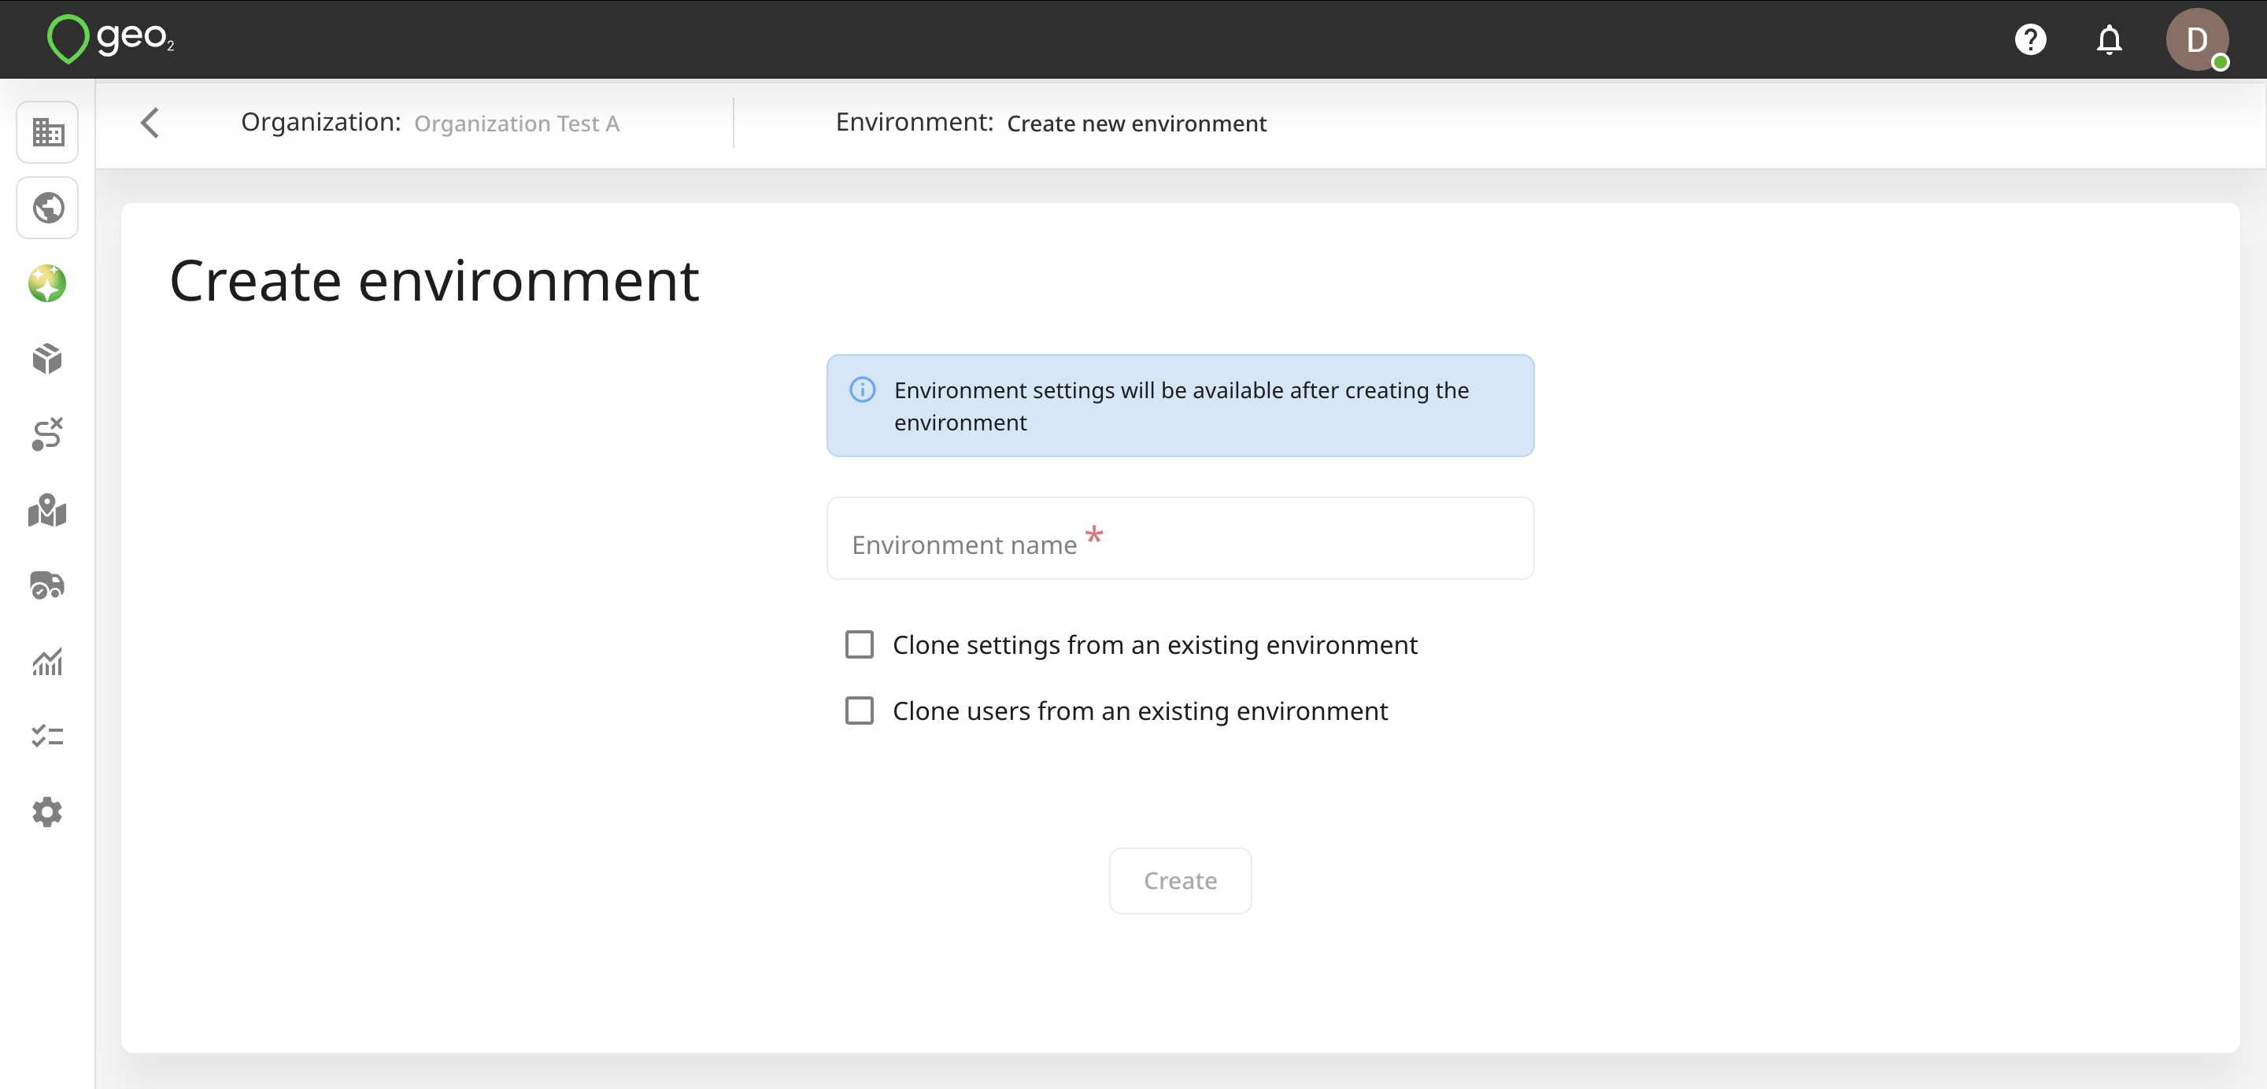2267x1089 pixels.
Task: Click the geo2 logo in header
Action: pos(111,39)
